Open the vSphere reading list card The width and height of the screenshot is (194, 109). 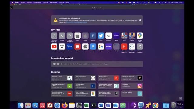point(62,86)
